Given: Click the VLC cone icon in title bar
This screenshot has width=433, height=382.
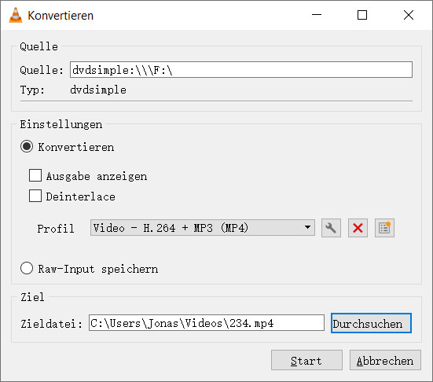Looking at the screenshot, I should pyautogui.click(x=16, y=15).
